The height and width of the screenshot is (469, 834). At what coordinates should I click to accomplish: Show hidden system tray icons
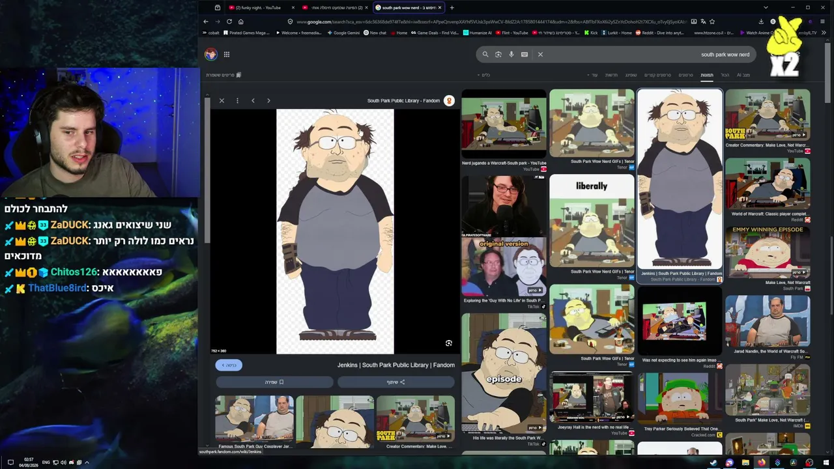(87, 462)
